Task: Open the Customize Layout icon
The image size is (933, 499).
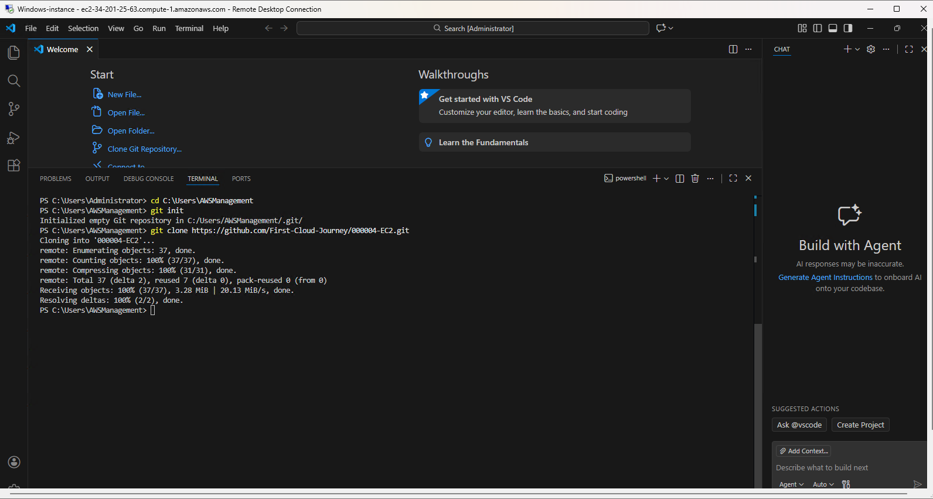Action: point(802,28)
